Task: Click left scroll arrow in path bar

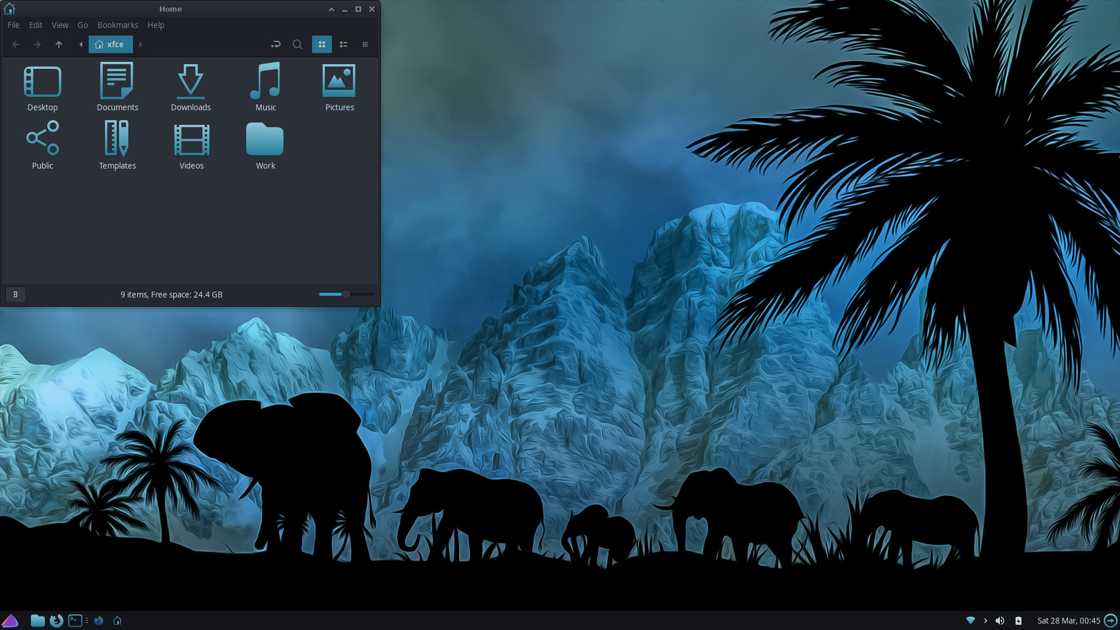Action: (81, 44)
